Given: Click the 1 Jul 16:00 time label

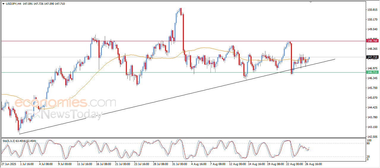Looking at the screenshot, I should pyautogui.click(x=27, y=164).
